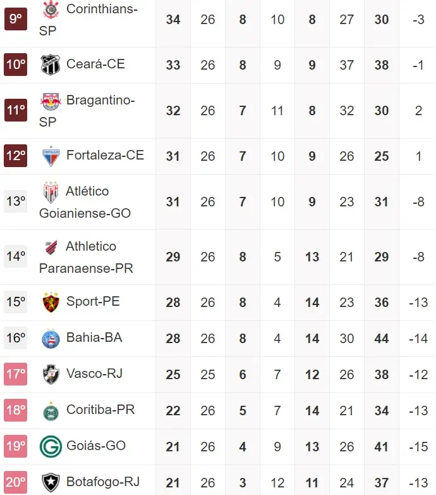The width and height of the screenshot is (436, 495).
Task: Click the 17º relegation position badge
Action: click(15, 374)
